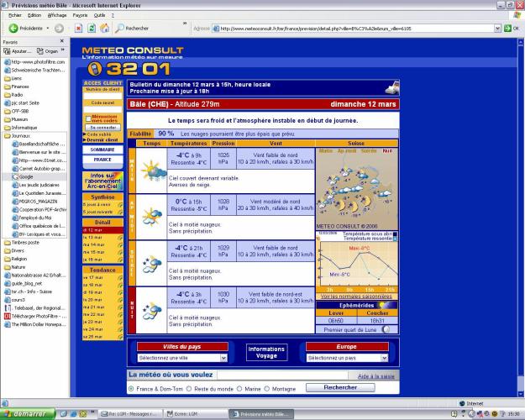Select the France & Dom-Tom radio button
Viewport: 525px width, 420px height.
click(131, 389)
